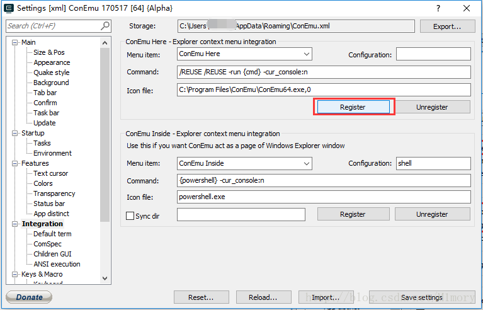Screen dimensions: 483x310
Task: Click Save settings button
Action: pyautogui.click(x=422, y=297)
